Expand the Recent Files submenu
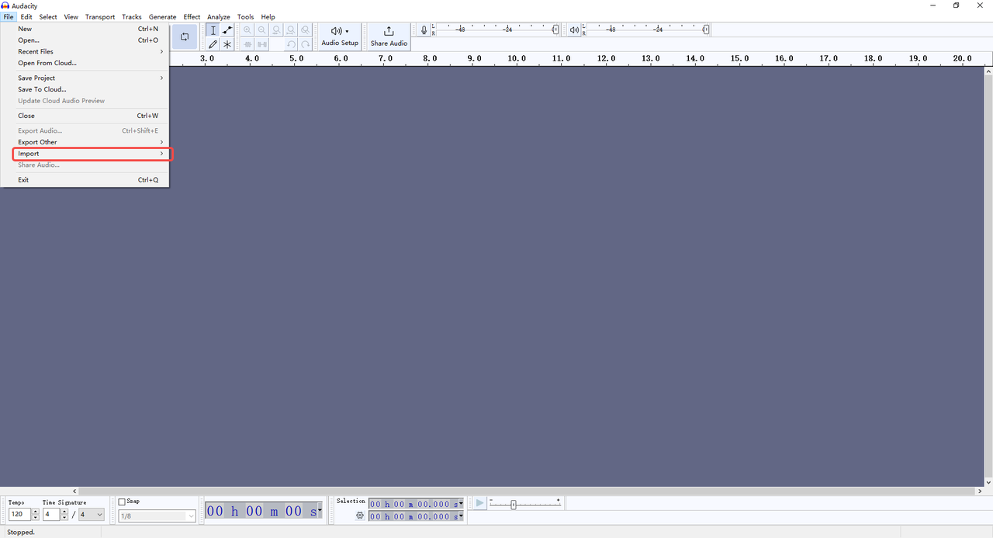 [x=86, y=52]
